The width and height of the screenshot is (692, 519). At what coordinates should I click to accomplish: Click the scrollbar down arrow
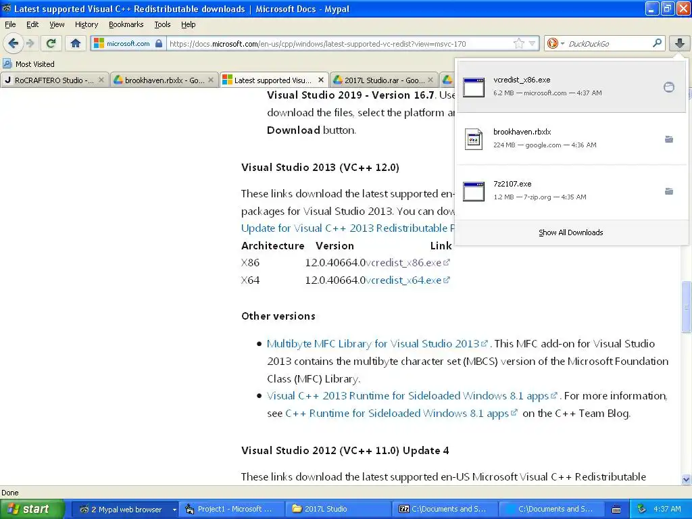tap(686, 479)
